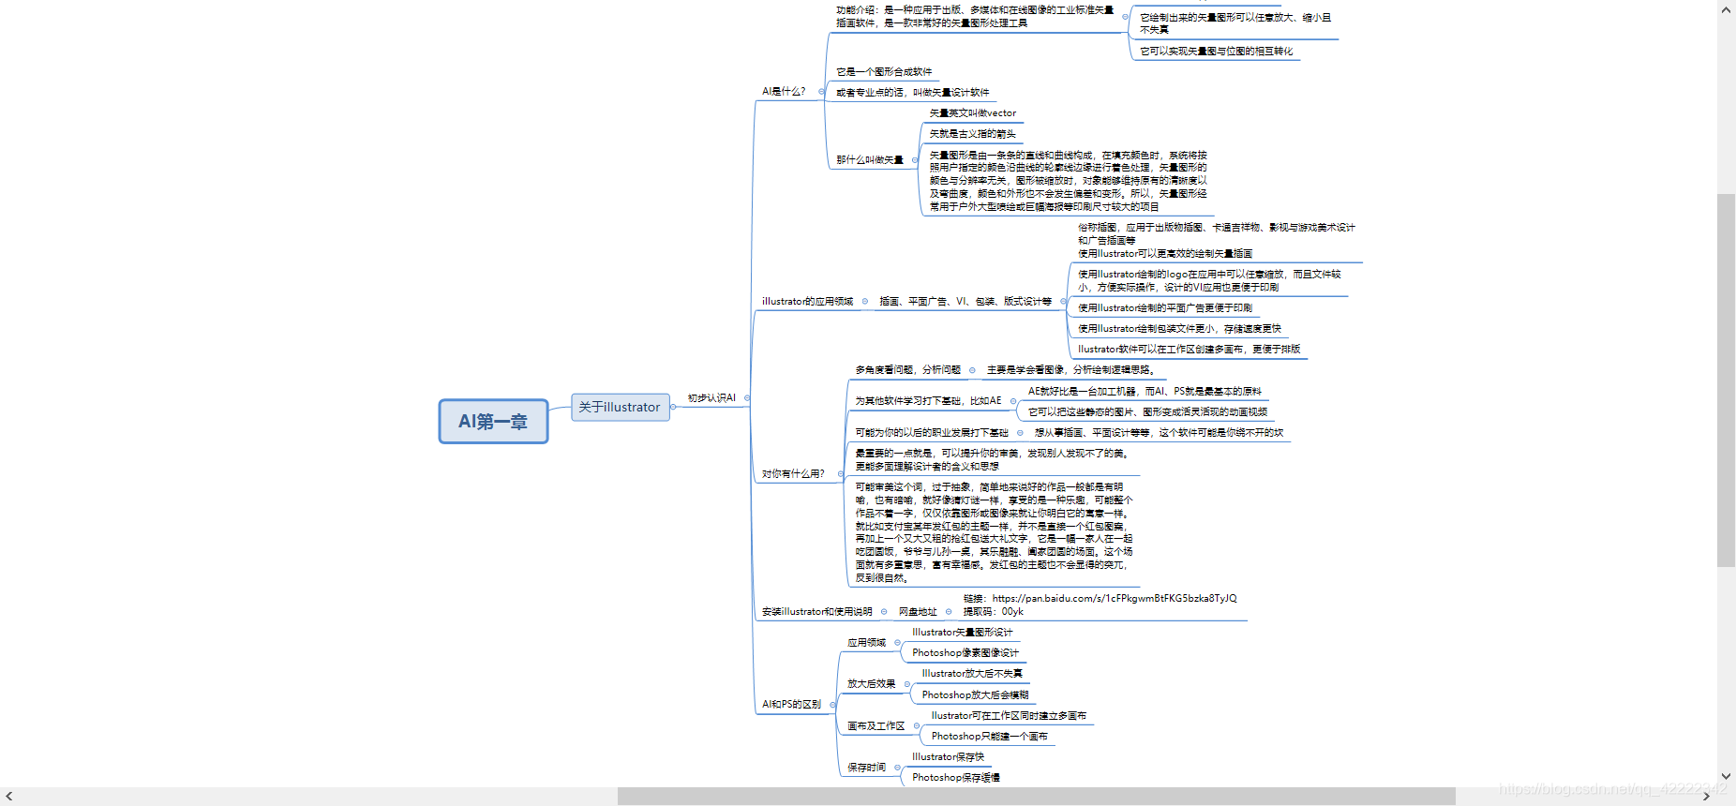
Task: Collapse the 关于illustrator branch circle
Action: 674,407
